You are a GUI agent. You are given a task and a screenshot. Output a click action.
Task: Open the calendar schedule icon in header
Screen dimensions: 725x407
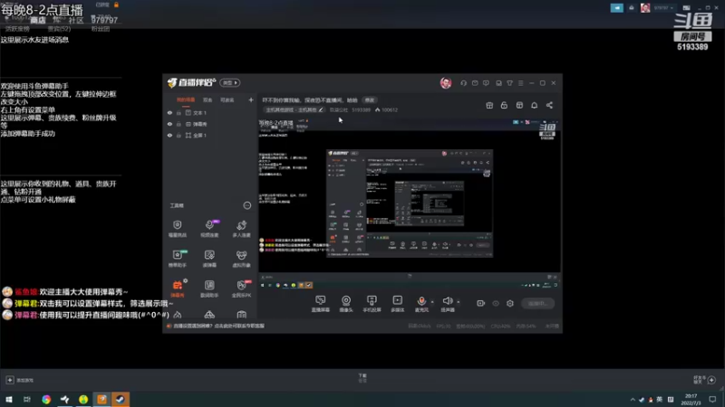tap(519, 105)
